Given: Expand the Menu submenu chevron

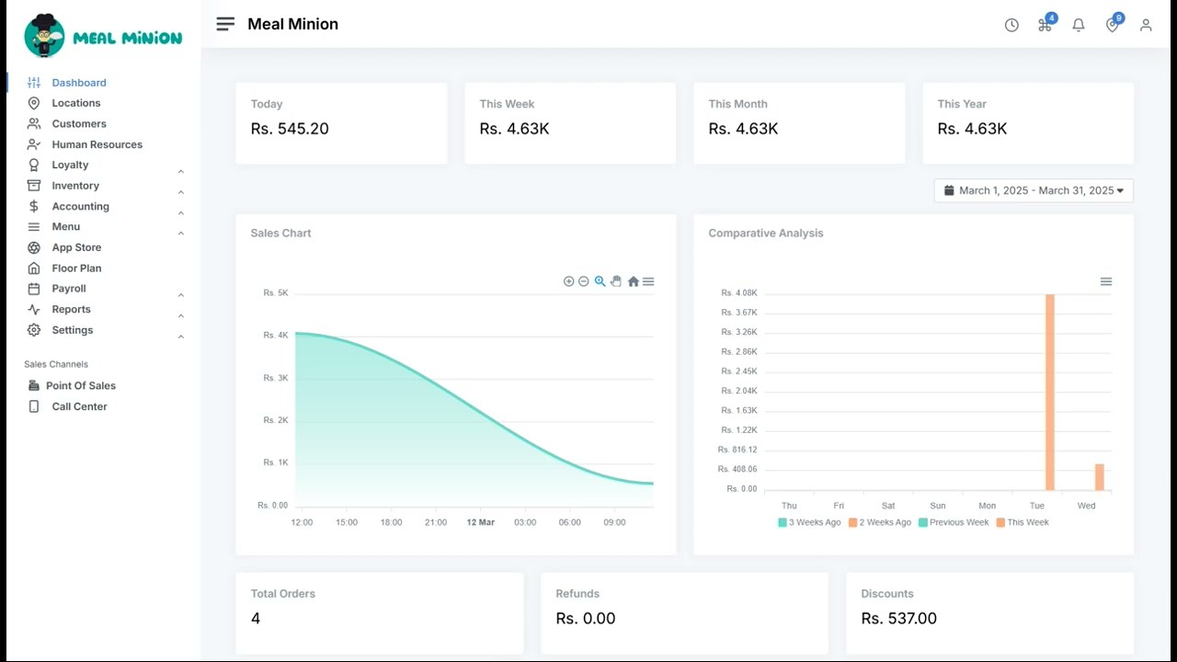Looking at the screenshot, I should (181, 233).
